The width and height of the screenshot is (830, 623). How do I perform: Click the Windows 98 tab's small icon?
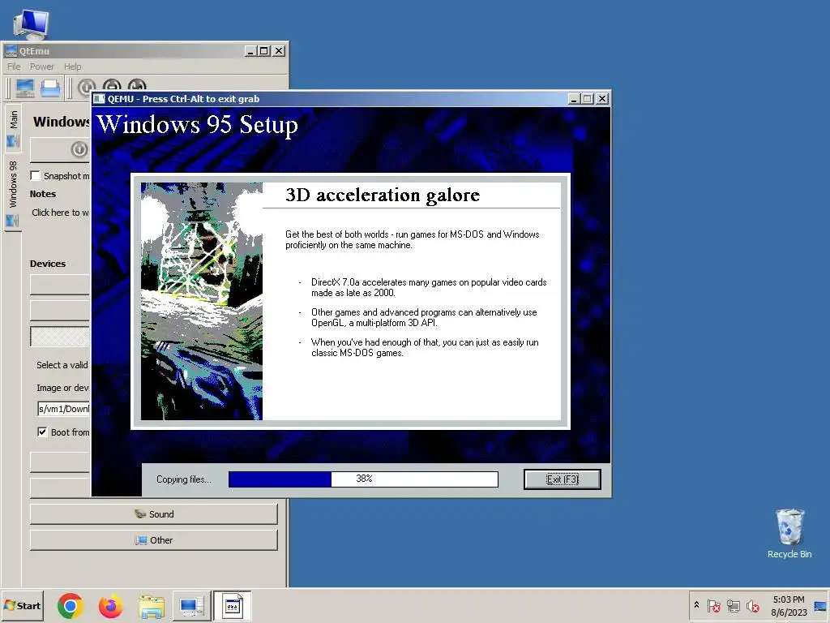click(13, 221)
